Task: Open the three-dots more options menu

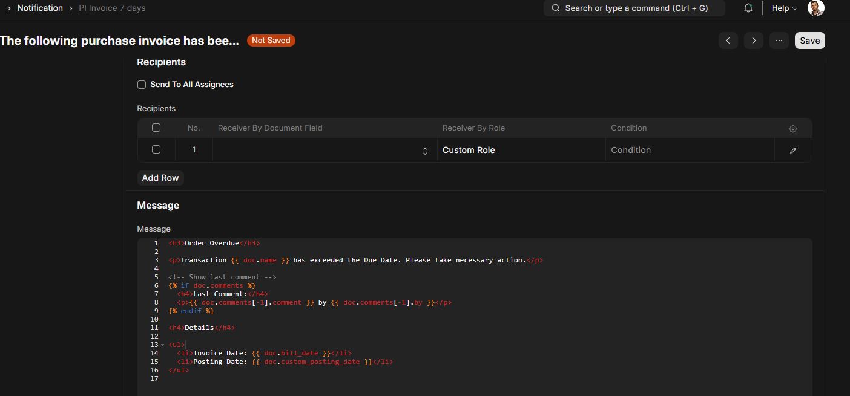Action: (779, 41)
